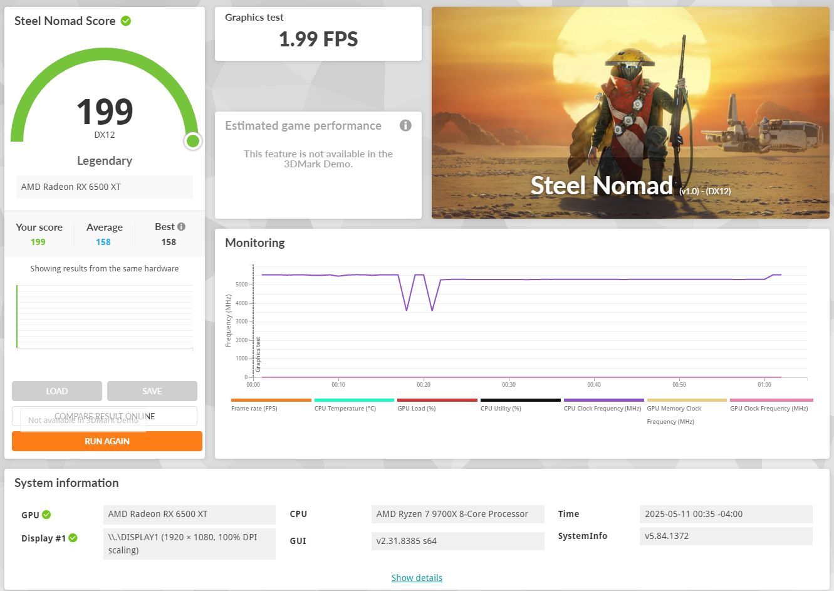The height and width of the screenshot is (591, 834).
Task: Click the green dot at gauge end
Action: (193, 141)
